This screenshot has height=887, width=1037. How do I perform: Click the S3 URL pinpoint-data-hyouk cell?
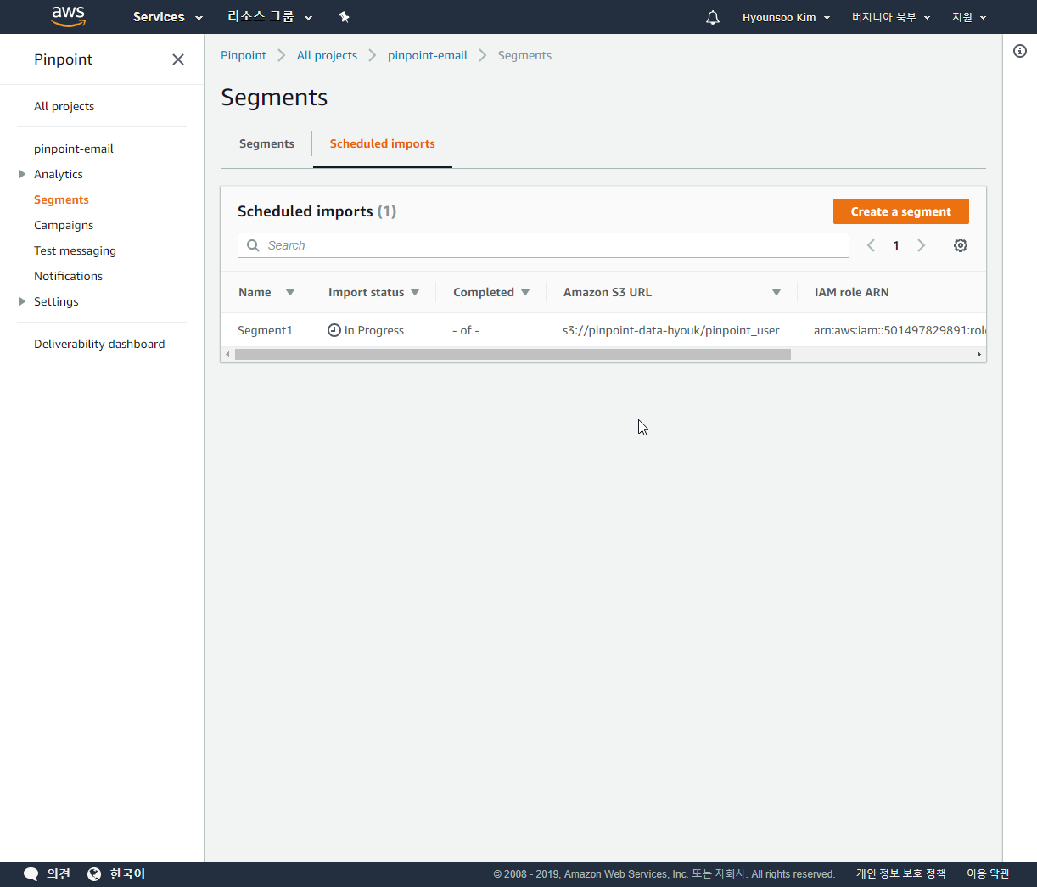(670, 330)
